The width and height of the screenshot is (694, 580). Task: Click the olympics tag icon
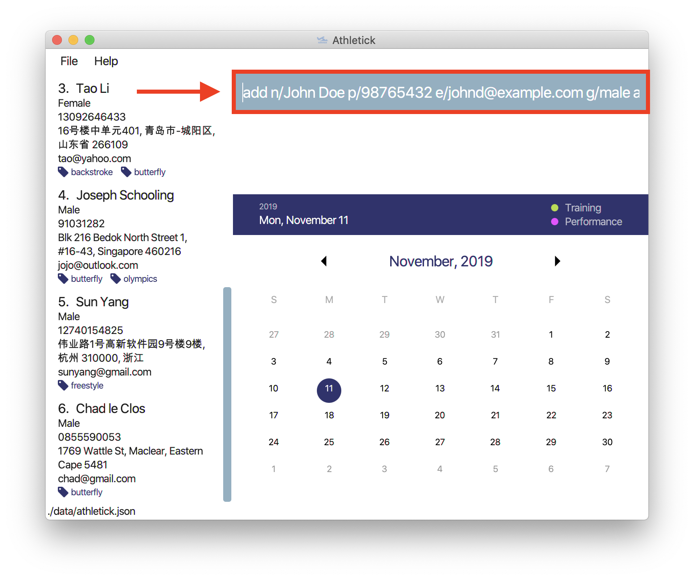[116, 279]
